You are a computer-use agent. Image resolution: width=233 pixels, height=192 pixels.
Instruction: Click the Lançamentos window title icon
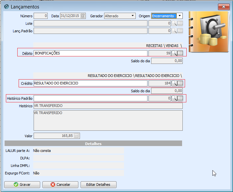(x=7, y=7)
